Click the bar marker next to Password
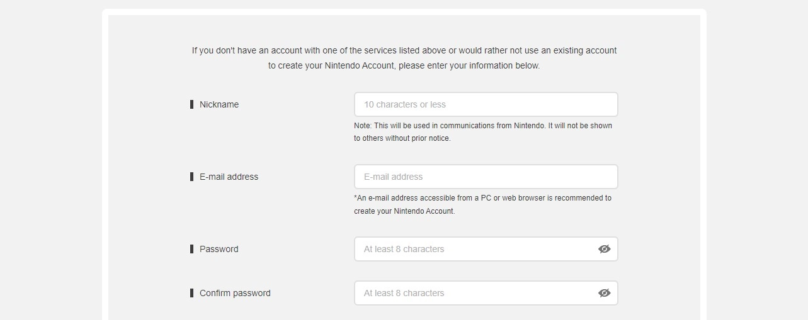The height and width of the screenshot is (320, 808). [191, 249]
